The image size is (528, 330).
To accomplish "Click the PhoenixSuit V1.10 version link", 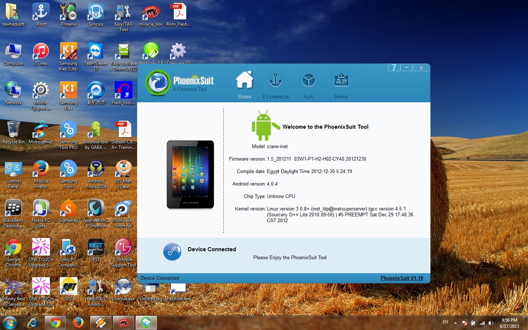I will click(x=401, y=278).
